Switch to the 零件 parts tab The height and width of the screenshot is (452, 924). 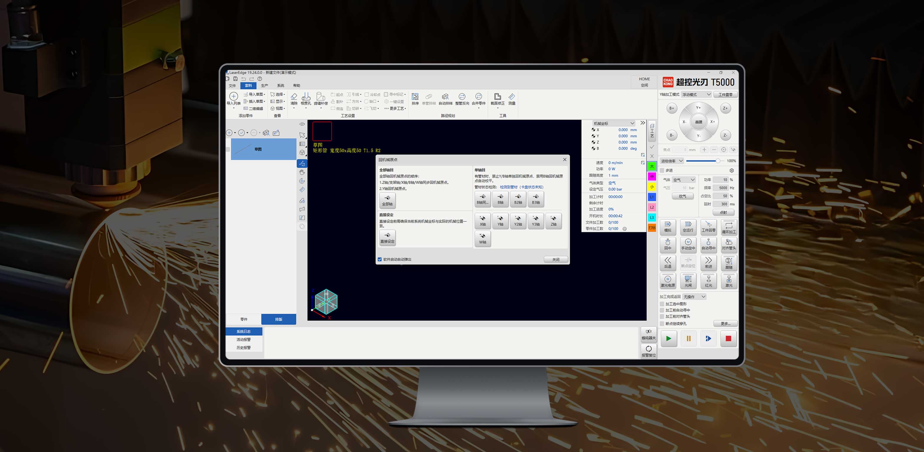tap(243, 319)
